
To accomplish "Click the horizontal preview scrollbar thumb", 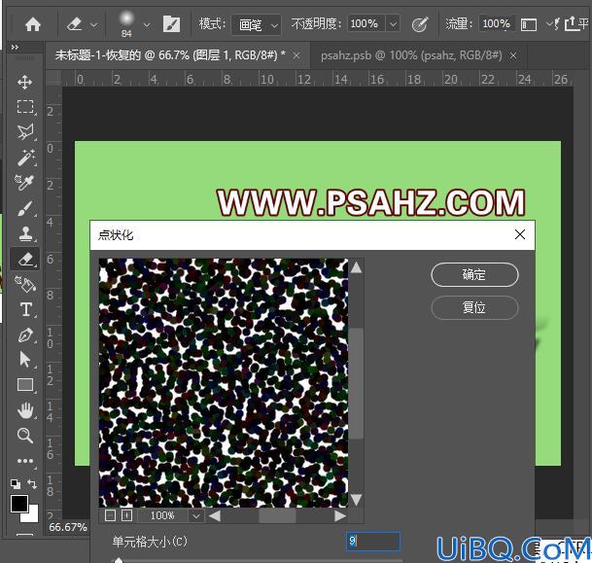I will pyautogui.click(x=277, y=515).
